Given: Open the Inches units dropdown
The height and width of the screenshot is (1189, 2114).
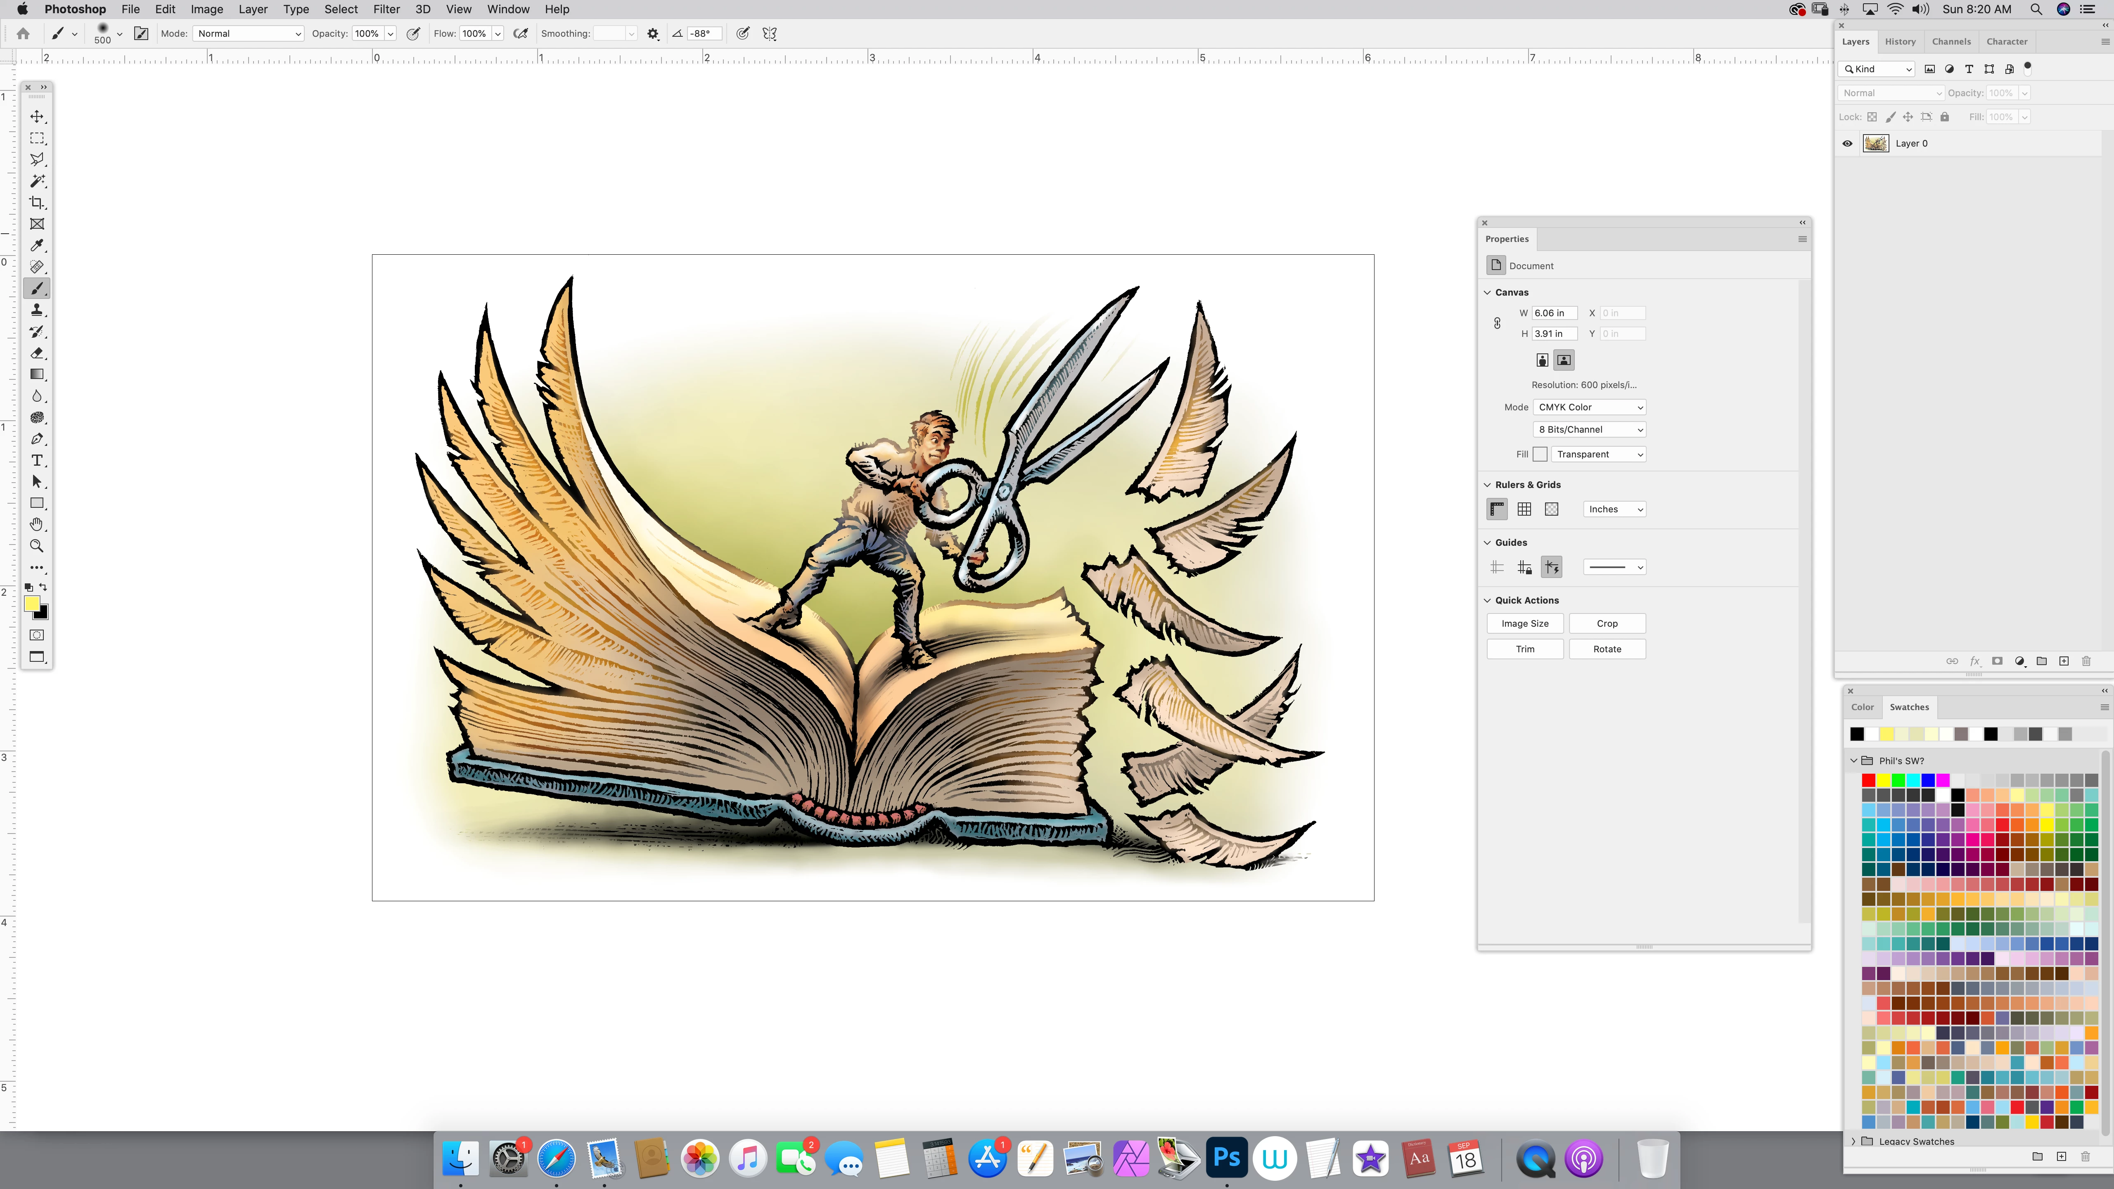Looking at the screenshot, I should click(1614, 509).
